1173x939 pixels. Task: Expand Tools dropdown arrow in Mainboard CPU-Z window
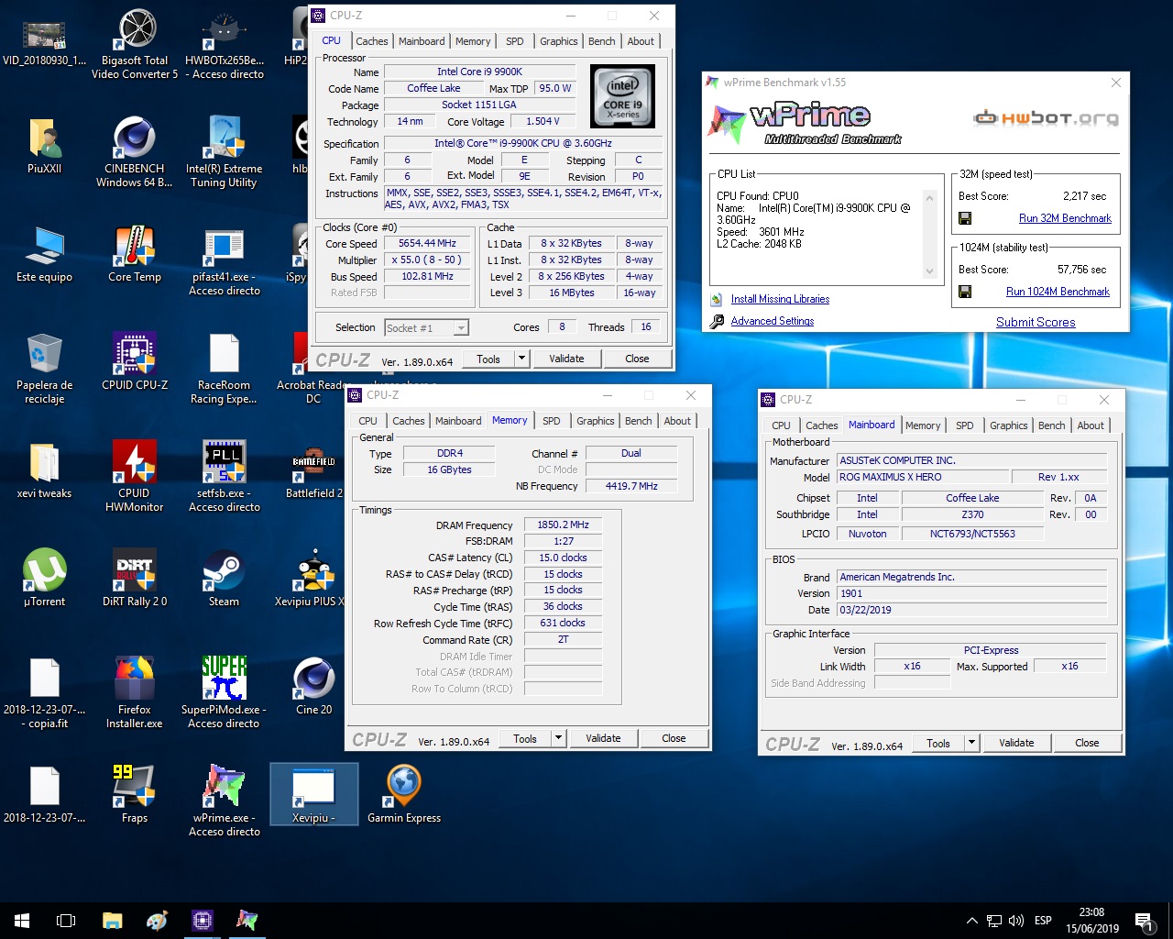[x=972, y=743]
